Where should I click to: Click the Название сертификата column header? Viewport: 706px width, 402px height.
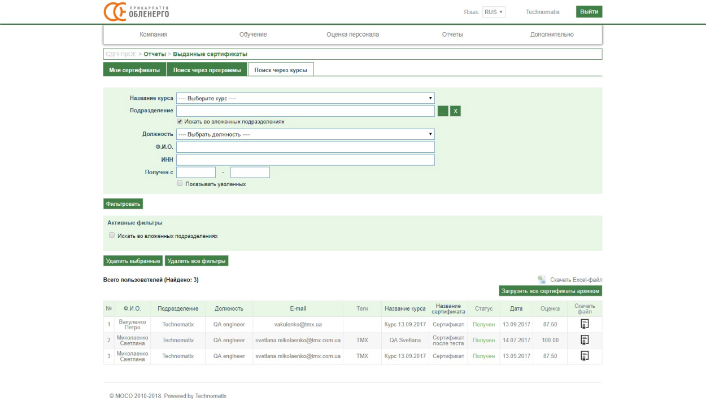pyautogui.click(x=448, y=309)
